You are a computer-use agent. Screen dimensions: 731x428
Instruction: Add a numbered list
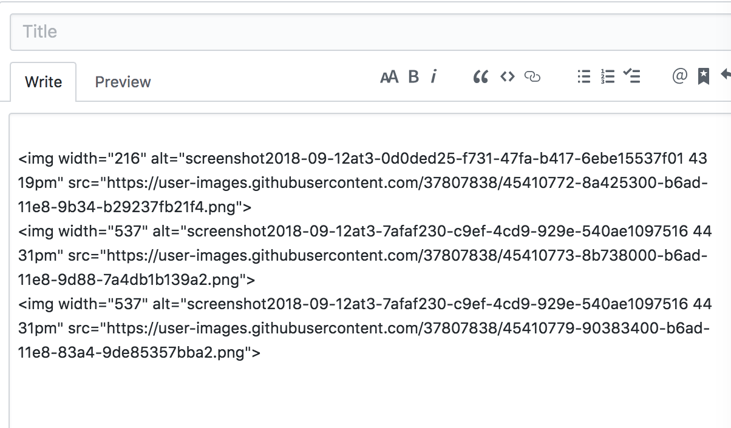pos(608,76)
